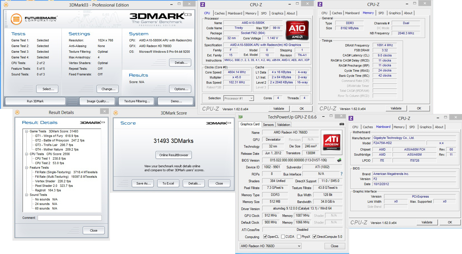Switch to Caches tab in the CPU tab window
462x254 pixels.
pyautogui.click(x=219, y=13)
